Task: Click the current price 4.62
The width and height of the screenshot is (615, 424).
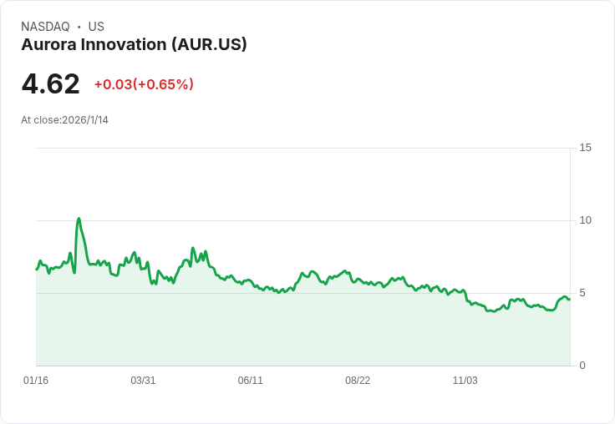Action: [x=51, y=83]
